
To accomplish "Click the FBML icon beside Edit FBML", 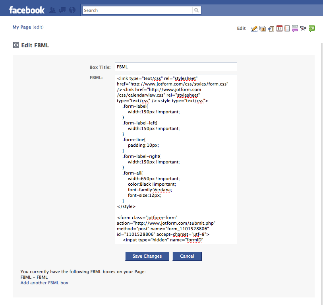I will (16, 45).
